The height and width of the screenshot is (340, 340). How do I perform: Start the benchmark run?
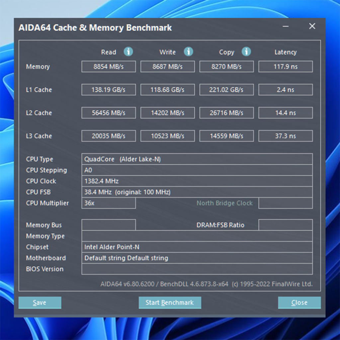[170, 302]
